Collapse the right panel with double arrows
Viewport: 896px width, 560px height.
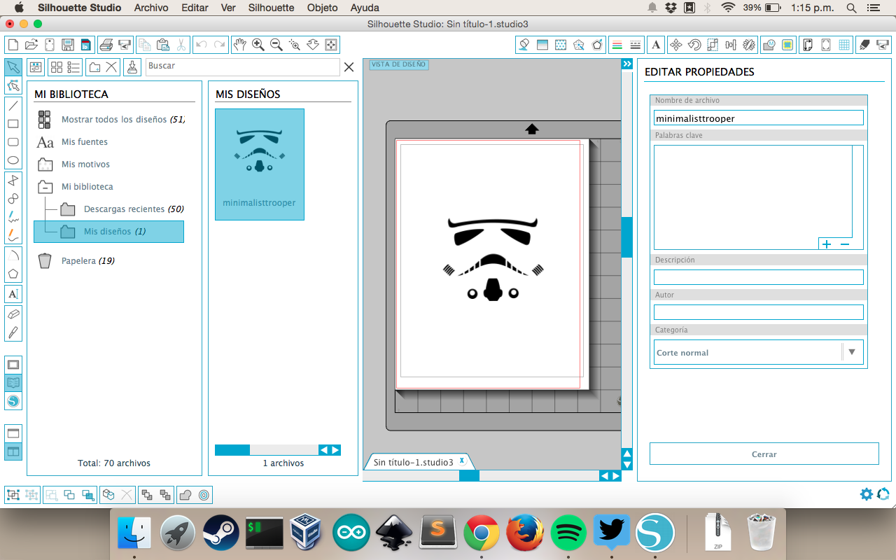(626, 64)
